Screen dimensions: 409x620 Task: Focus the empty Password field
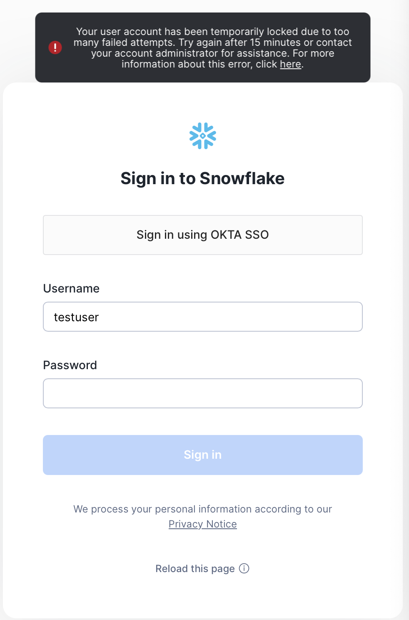(x=203, y=393)
